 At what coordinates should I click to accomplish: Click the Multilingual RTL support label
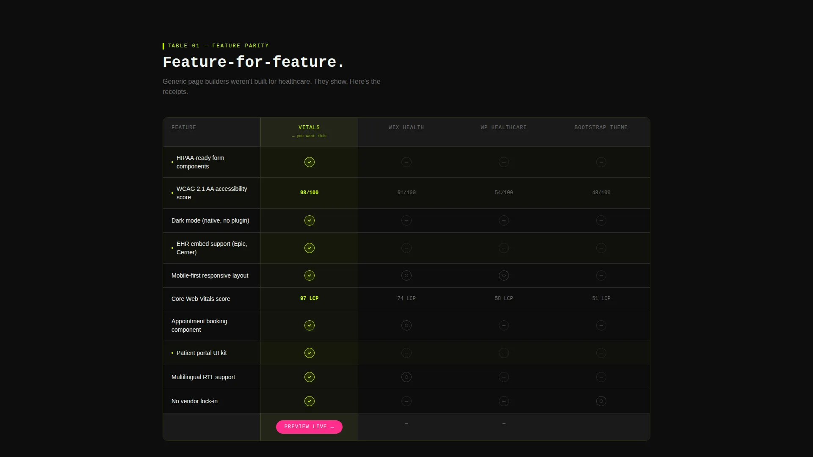(203, 377)
